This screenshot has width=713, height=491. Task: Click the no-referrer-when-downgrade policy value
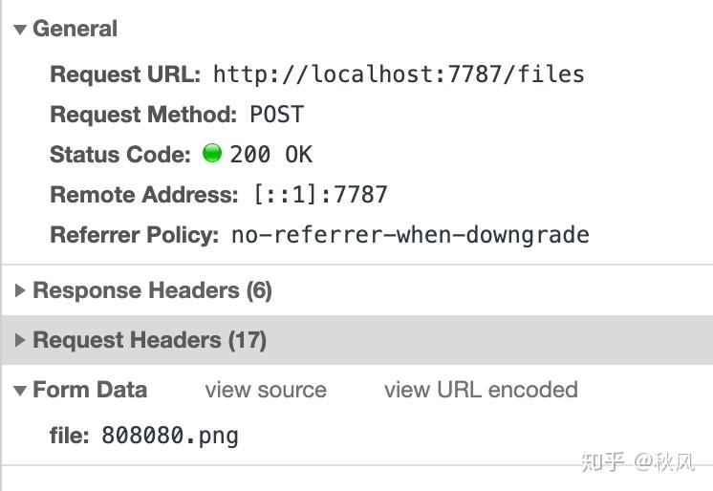410,235
